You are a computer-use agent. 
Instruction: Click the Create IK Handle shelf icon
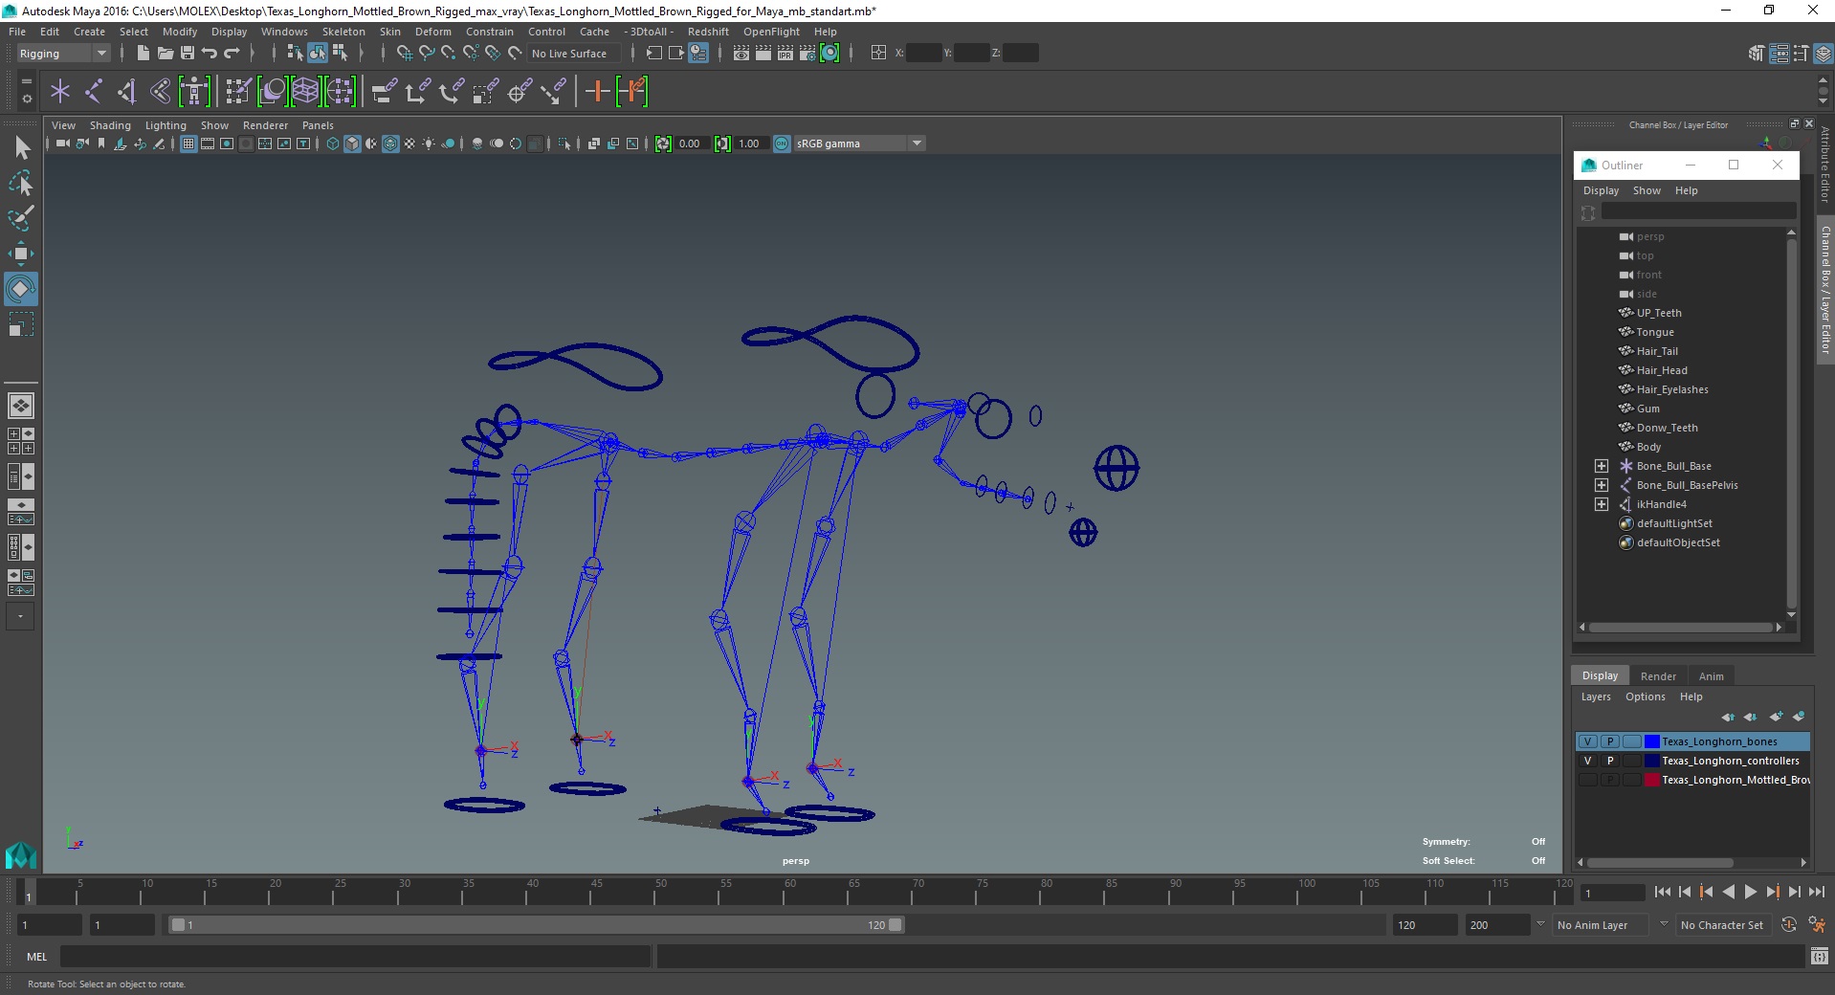point(127,92)
